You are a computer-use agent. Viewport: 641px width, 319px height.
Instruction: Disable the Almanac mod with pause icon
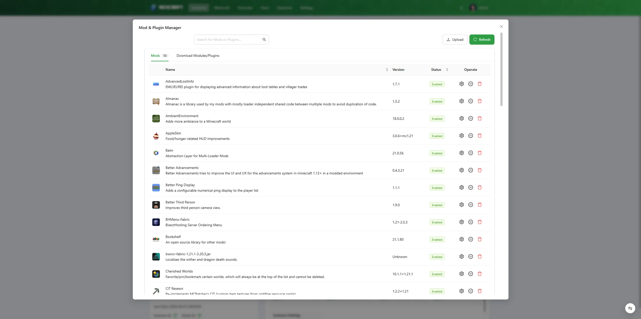pyautogui.click(x=471, y=101)
